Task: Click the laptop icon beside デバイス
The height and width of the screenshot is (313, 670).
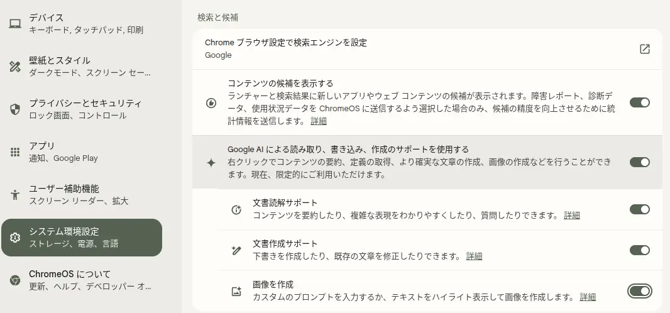Action: (x=15, y=24)
